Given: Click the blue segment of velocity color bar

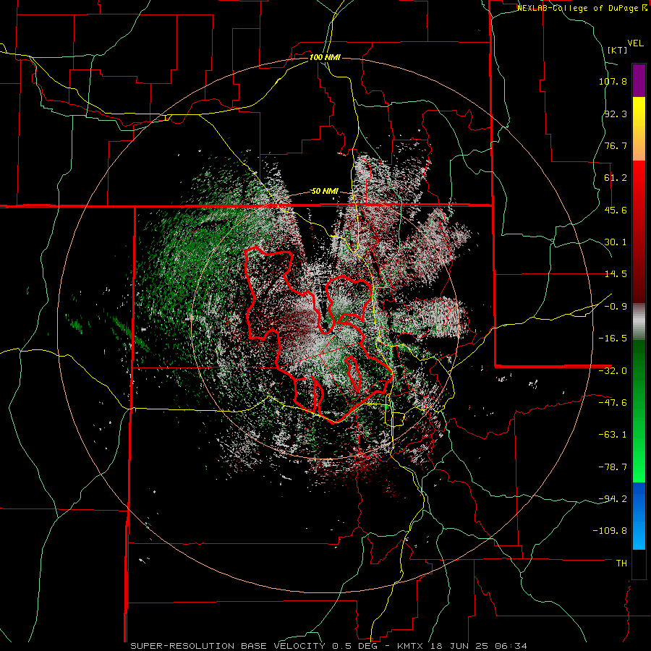Looking at the screenshot, I should 639,516.
